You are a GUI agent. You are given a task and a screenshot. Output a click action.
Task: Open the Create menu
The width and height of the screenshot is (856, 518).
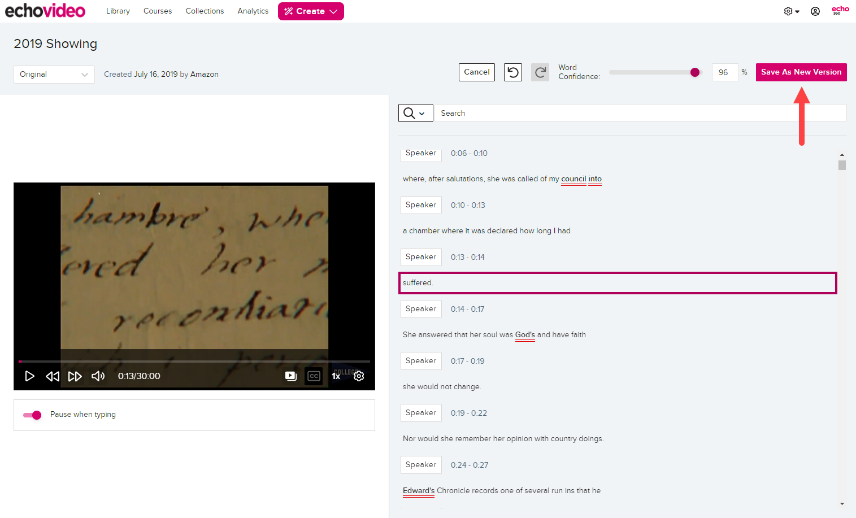[311, 11]
